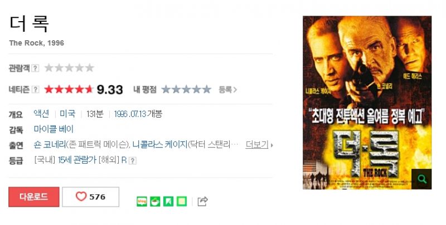The image size is (446, 225).
Task: Click the red 다운로드 button
Action: pos(34,197)
